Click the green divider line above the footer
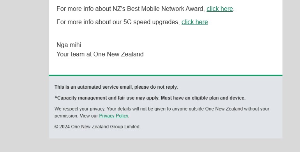300x161 pixels. 166,75
